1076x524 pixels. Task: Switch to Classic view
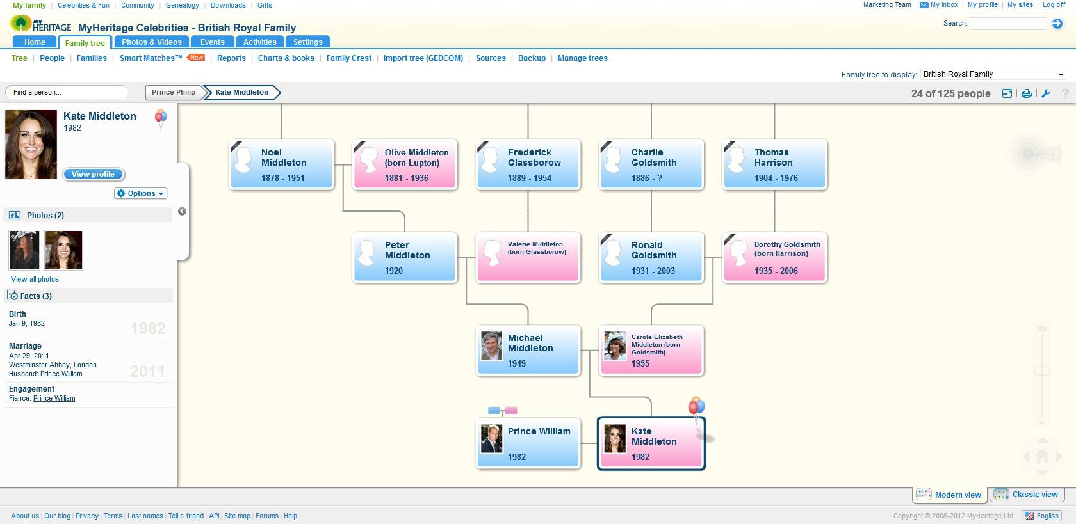(x=1027, y=495)
